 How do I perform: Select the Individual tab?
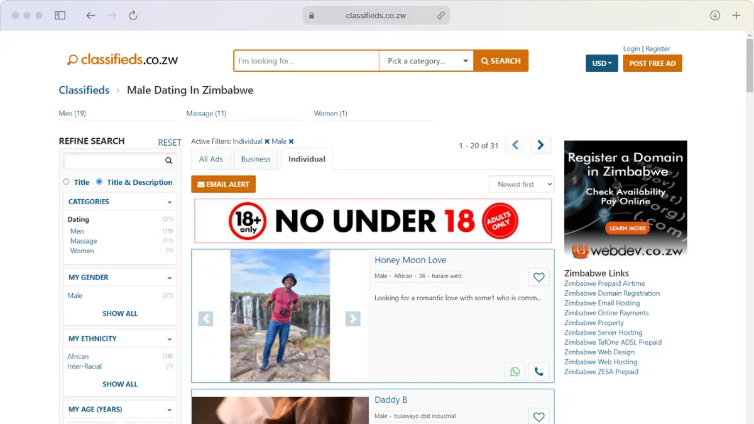tap(307, 159)
